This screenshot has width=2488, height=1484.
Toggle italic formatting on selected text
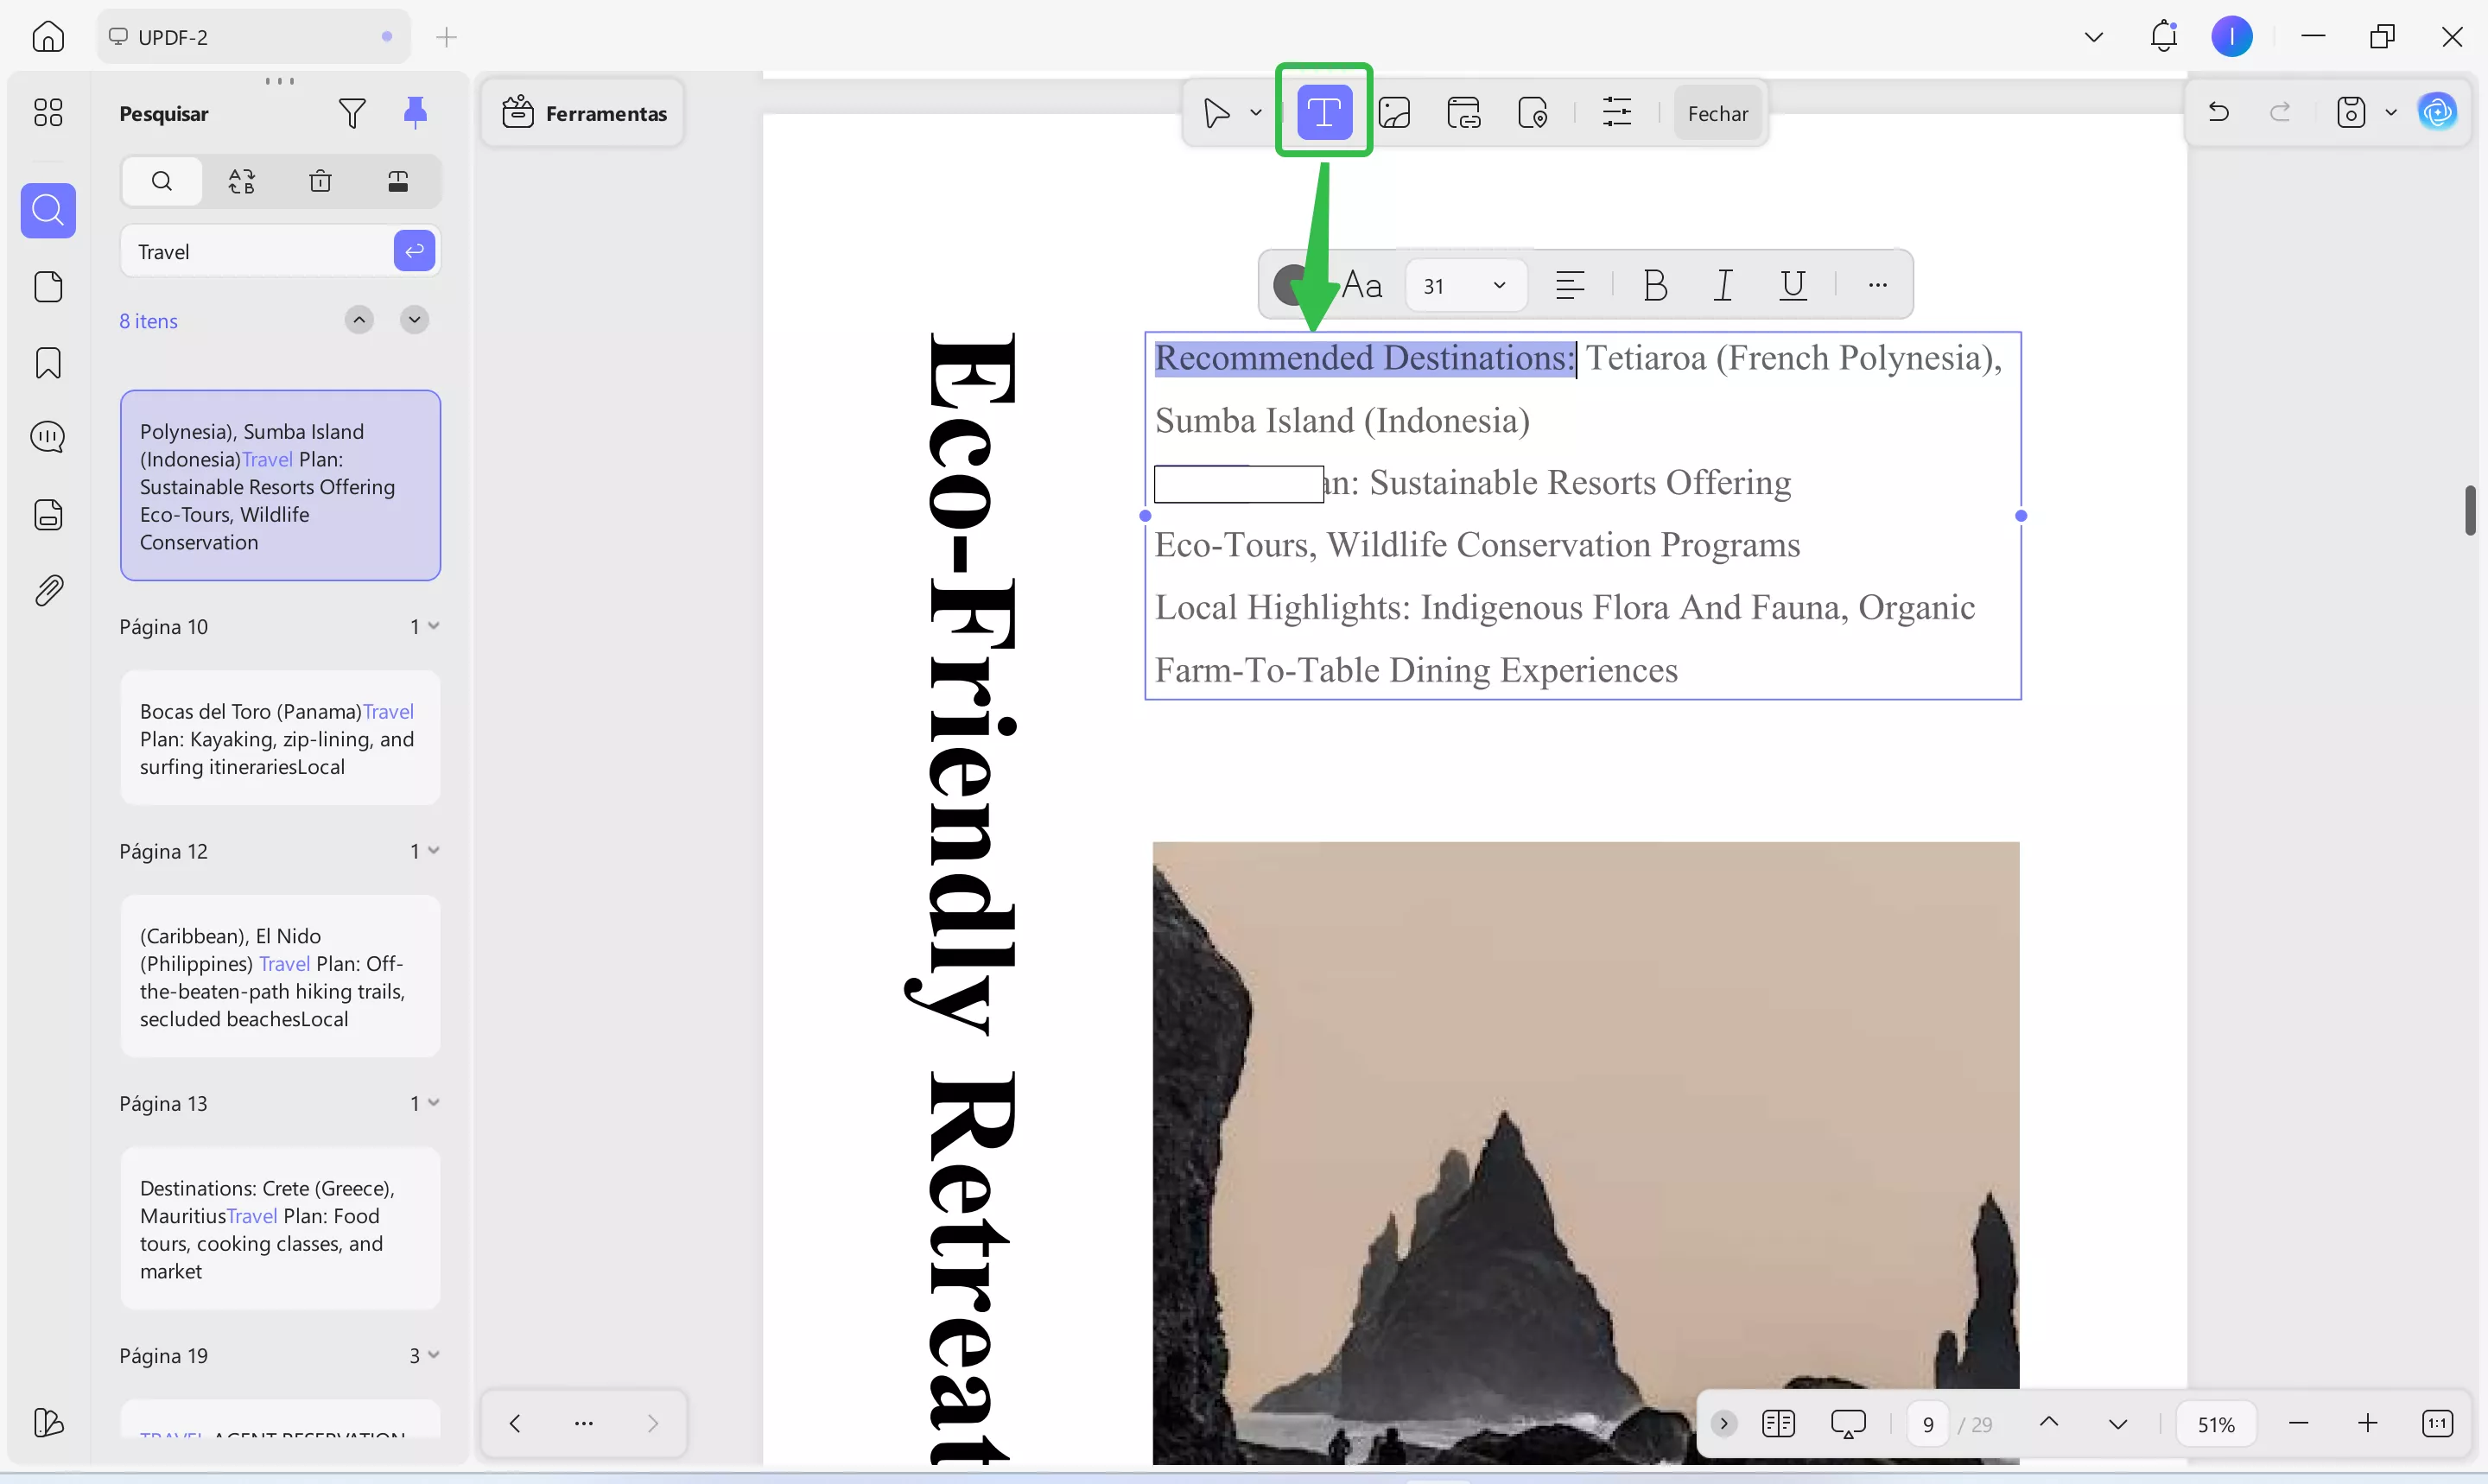(1723, 285)
